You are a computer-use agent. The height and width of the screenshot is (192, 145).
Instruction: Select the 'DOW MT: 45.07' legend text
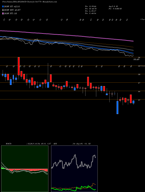(x=12, y=10)
